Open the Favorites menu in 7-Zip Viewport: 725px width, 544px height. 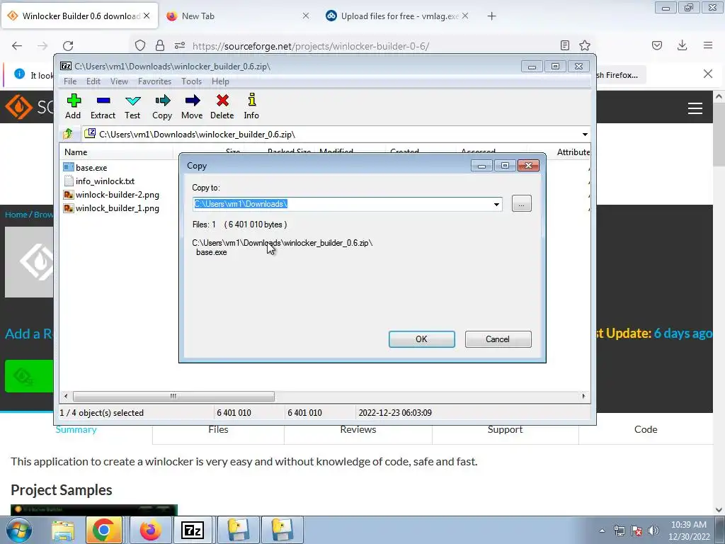[x=154, y=81]
